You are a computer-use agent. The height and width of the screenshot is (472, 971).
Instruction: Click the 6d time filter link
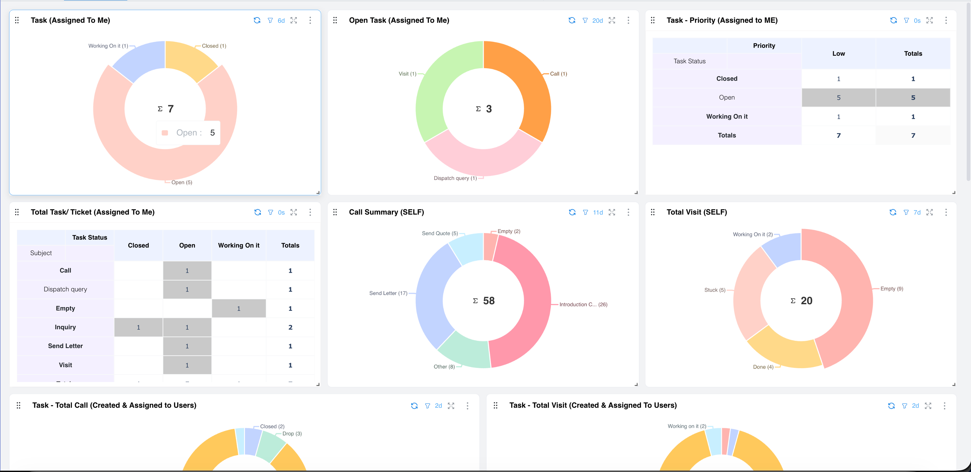(281, 20)
